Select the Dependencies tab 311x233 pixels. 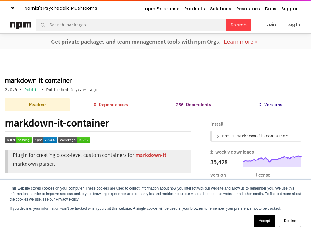111,105
